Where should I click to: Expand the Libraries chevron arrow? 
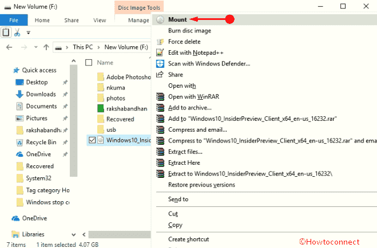[74, 234]
